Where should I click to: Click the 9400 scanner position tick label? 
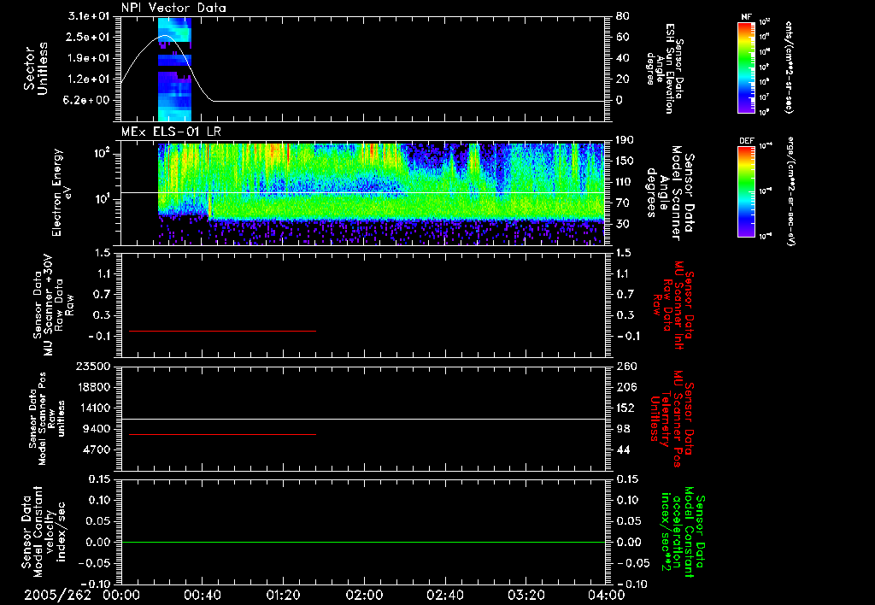click(97, 429)
